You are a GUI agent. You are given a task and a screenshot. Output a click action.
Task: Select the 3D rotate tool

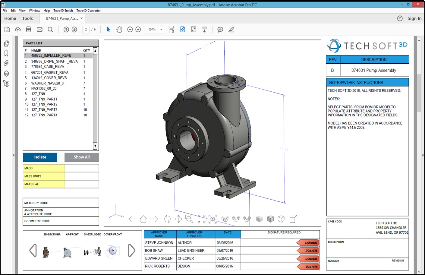(x=167, y=219)
